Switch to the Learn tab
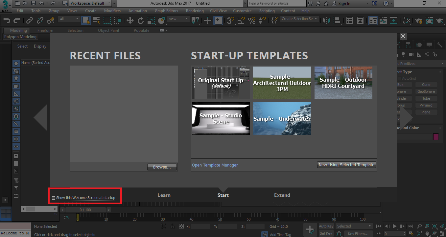The width and height of the screenshot is (446, 237). pos(164,195)
